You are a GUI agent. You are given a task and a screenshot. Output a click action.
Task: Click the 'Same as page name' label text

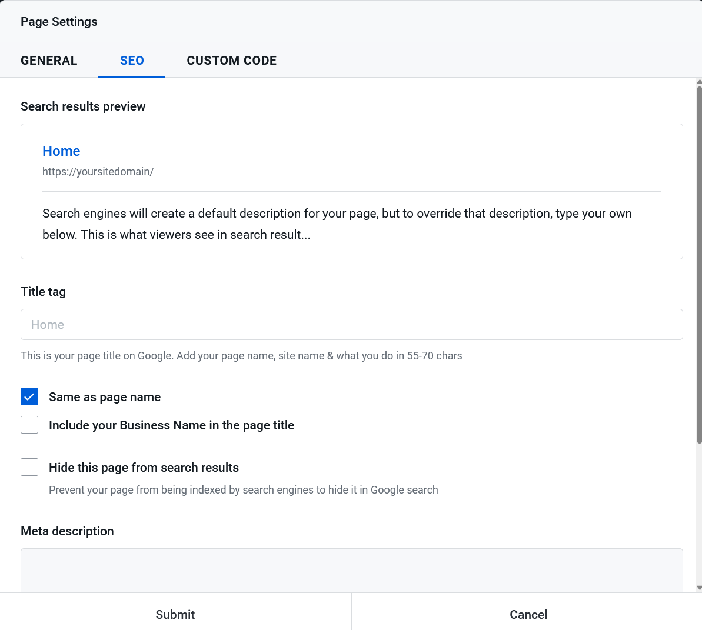[105, 397]
